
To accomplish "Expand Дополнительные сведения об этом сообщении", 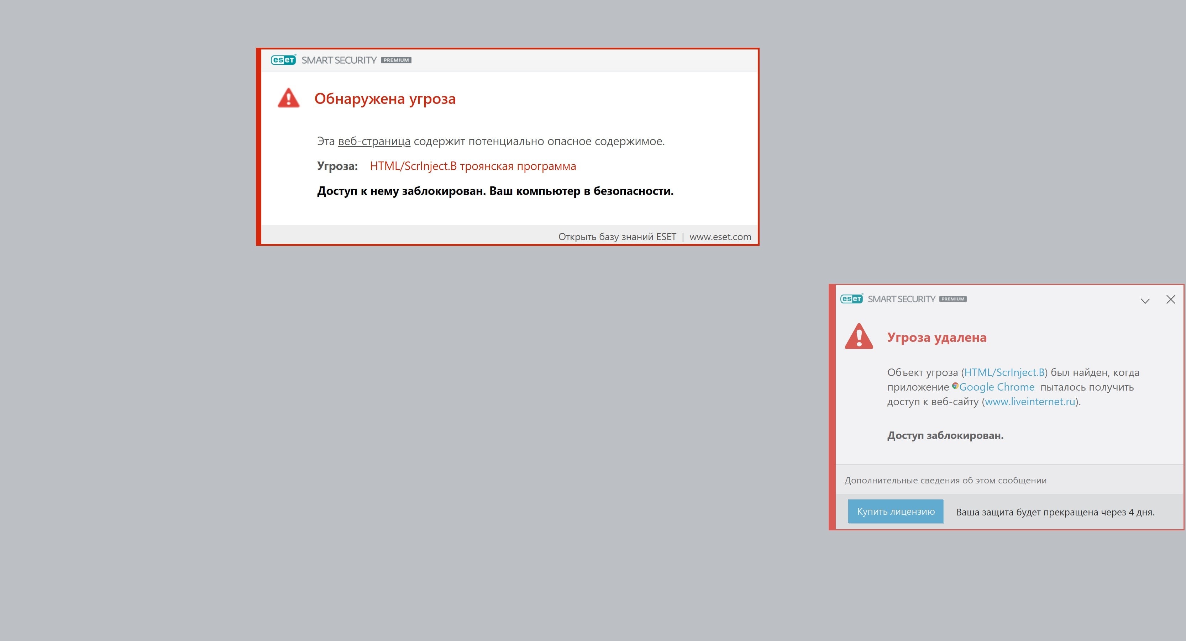I will 945,481.
